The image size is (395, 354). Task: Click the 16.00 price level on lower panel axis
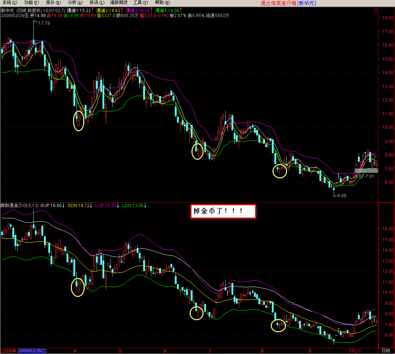(388, 229)
